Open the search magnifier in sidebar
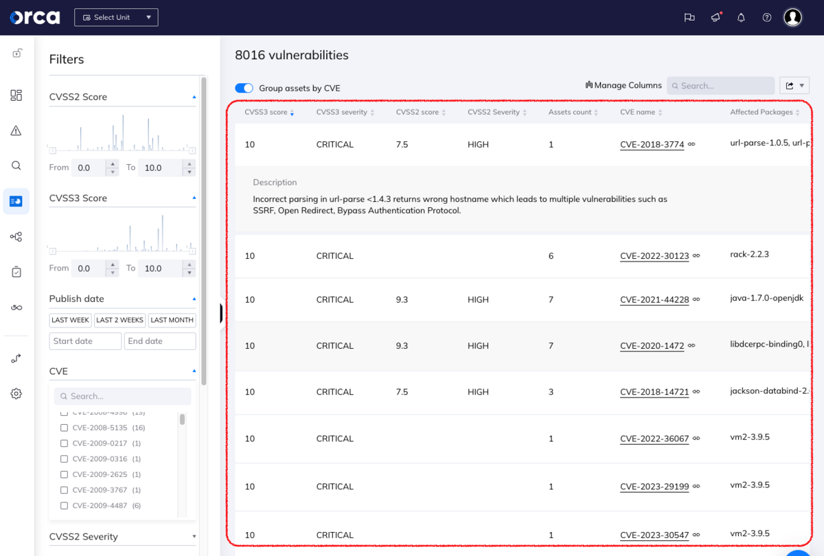This screenshot has width=824, height=556. [x=16, y=165]
